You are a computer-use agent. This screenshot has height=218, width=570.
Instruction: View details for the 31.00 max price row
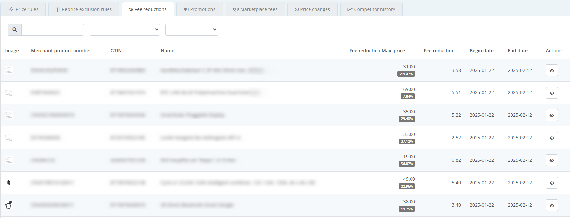552,70
